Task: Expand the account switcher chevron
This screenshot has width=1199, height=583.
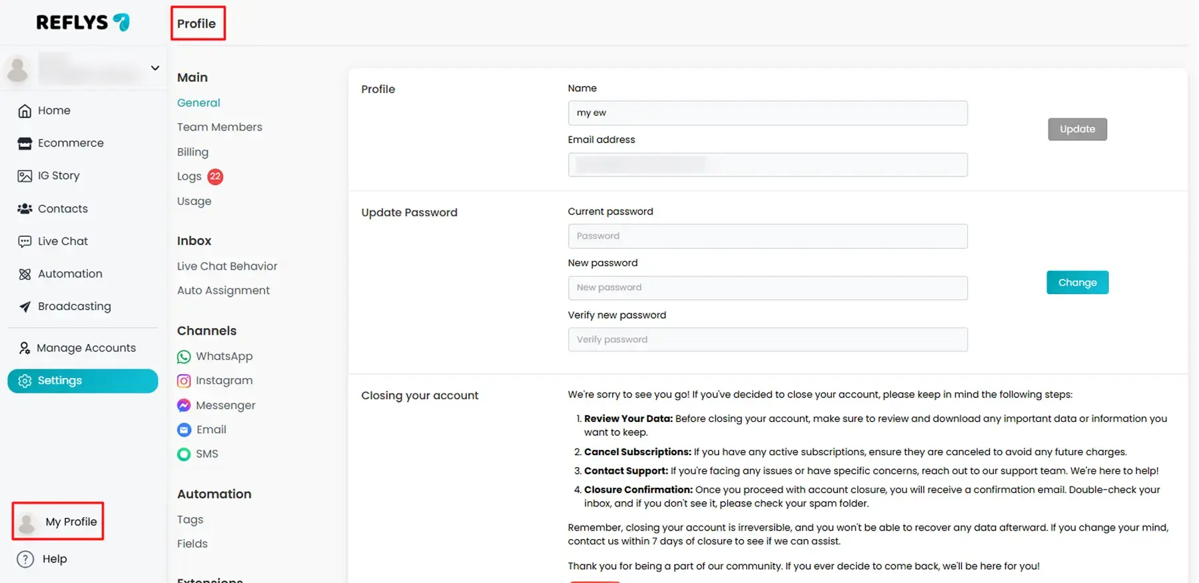Action: [155, 68]
